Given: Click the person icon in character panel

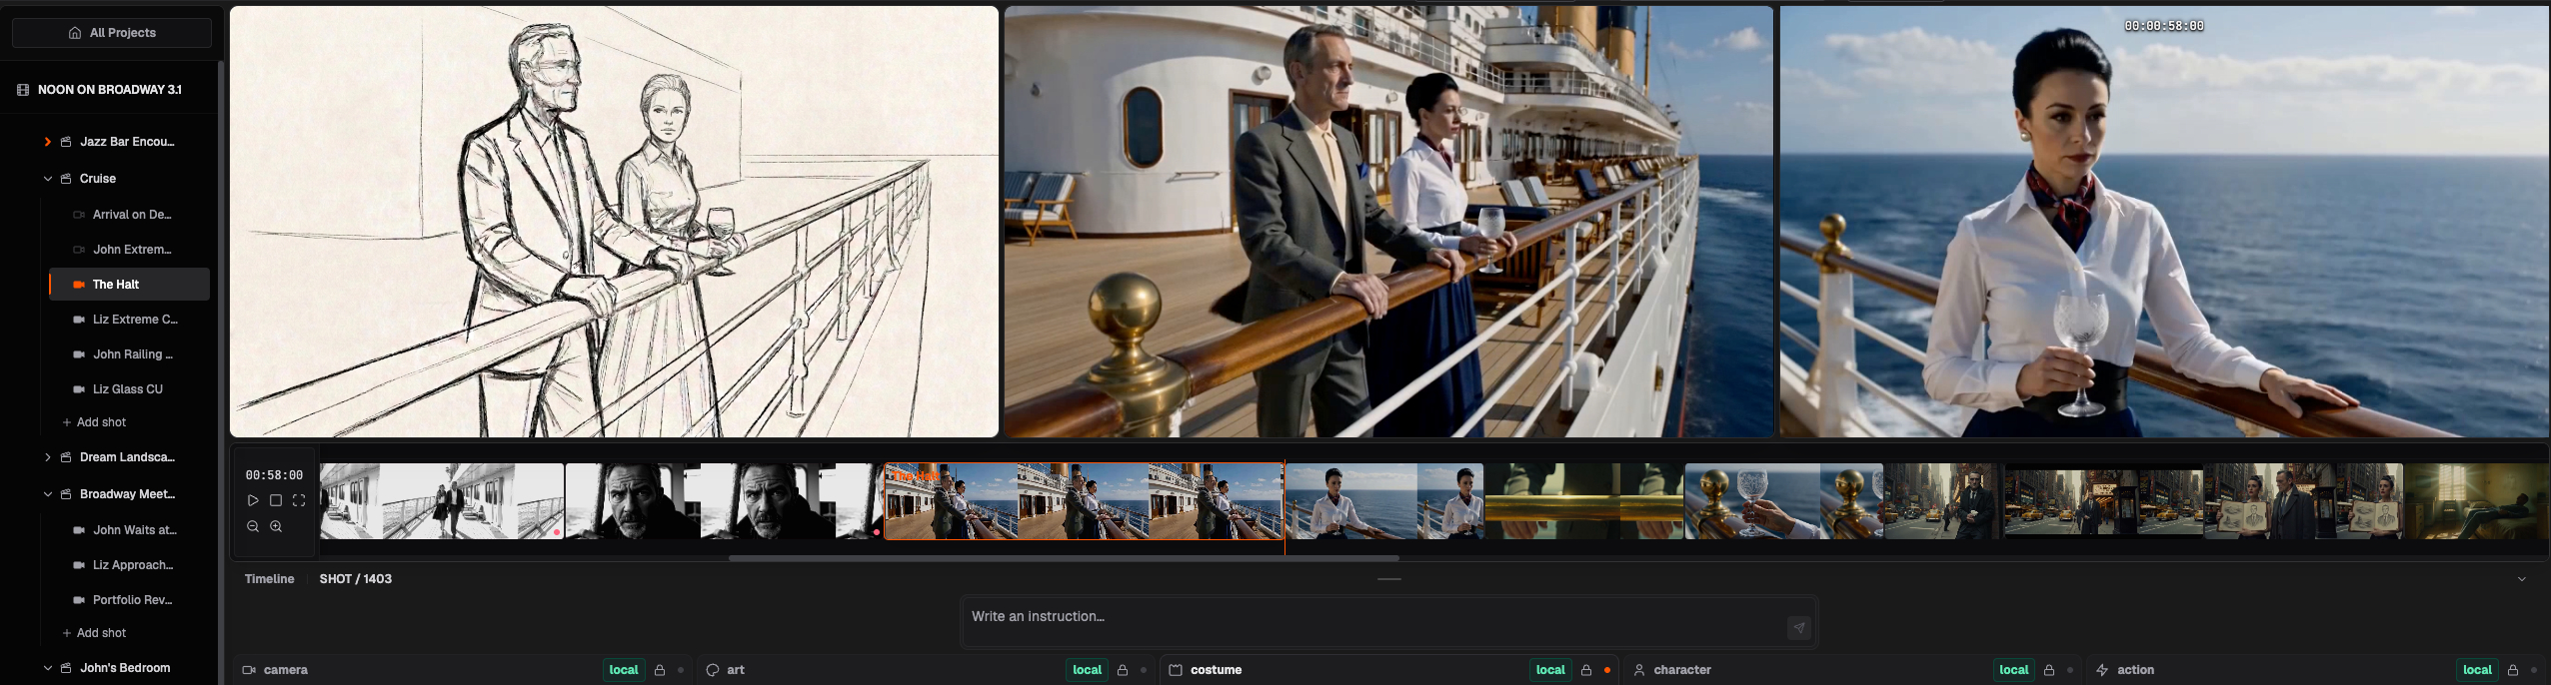Looking at the screenshot, I should pyautogui.click(x=1639, y=670).
